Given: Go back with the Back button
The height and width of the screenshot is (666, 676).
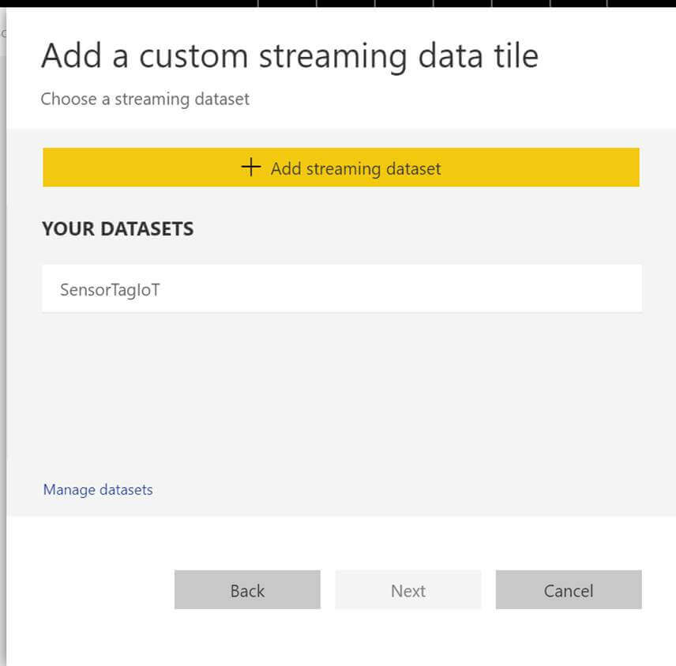Looking at the screenshot, I should pyautogui.click(x=247, y=590).
